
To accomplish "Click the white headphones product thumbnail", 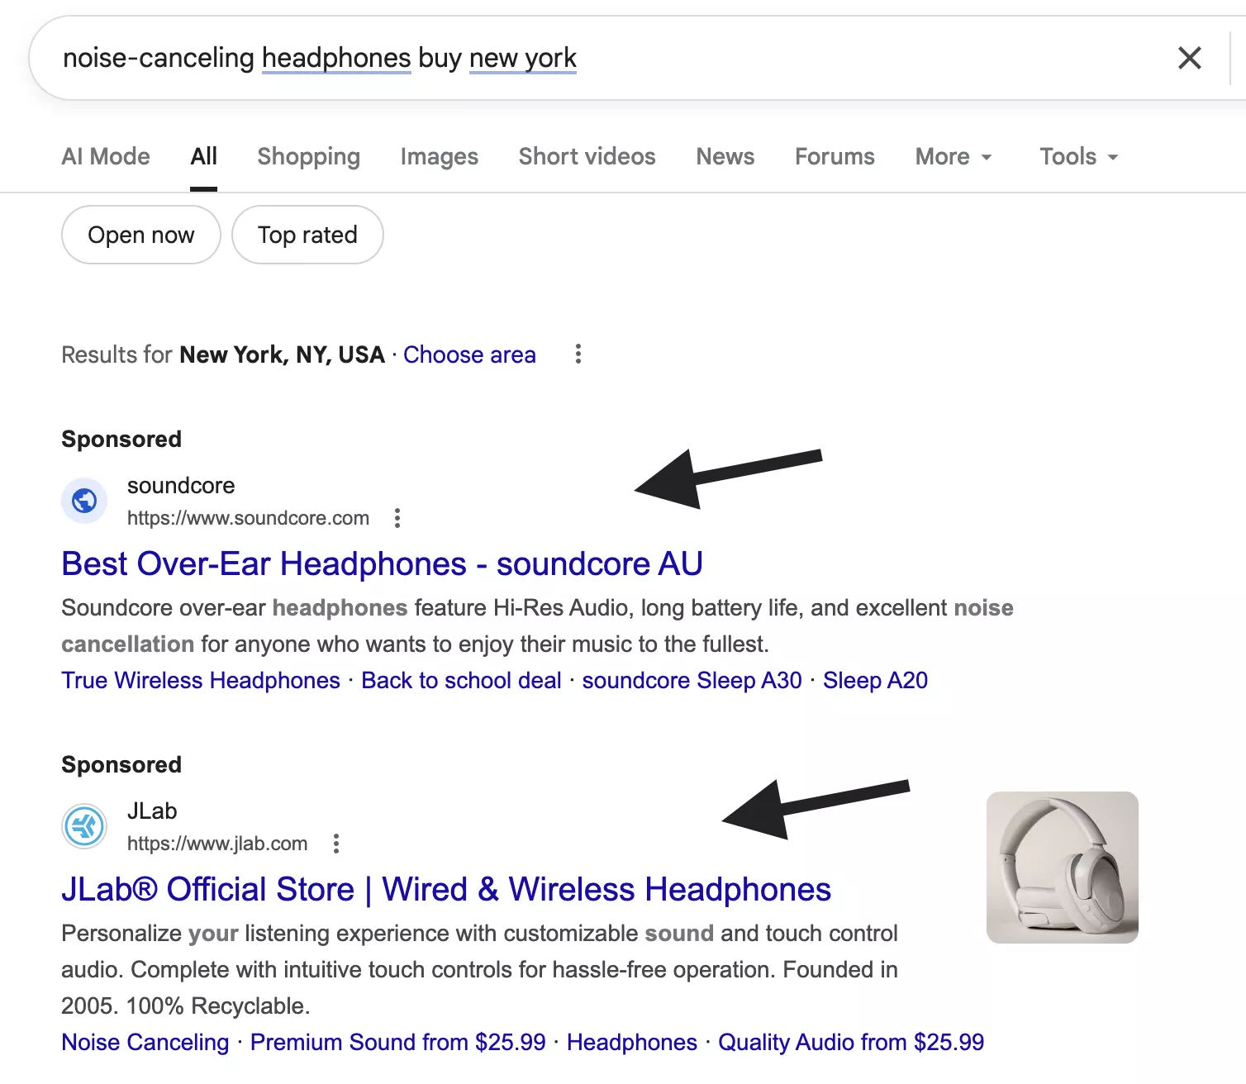I will pos(1063,866).
